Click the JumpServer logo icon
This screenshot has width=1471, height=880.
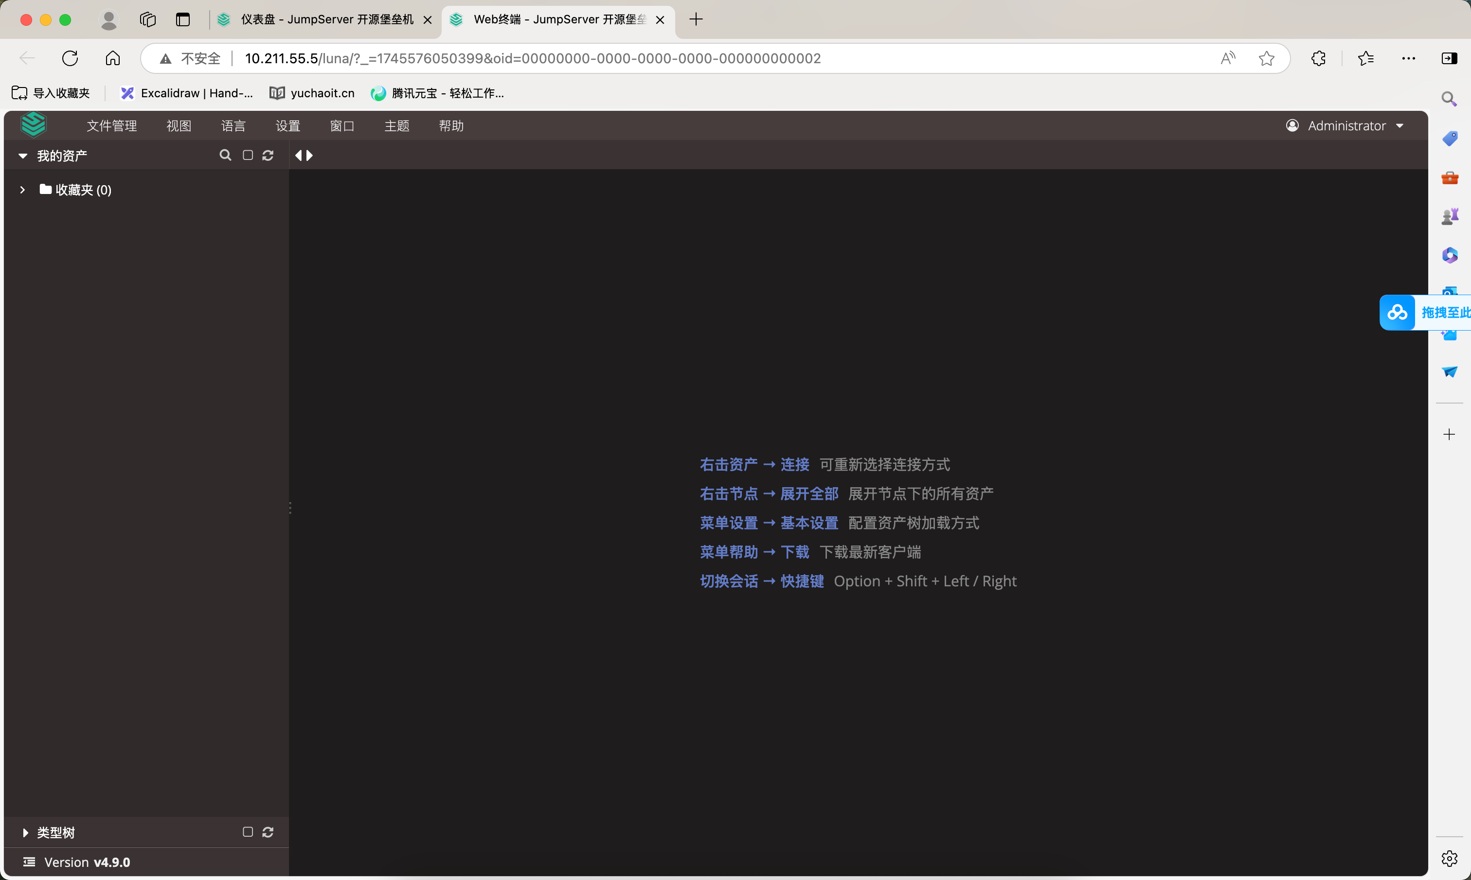tap(33, 124)
